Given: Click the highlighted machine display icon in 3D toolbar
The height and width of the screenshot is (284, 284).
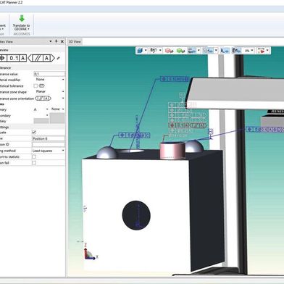Looking at the screenshot, I should coord(237,51).
